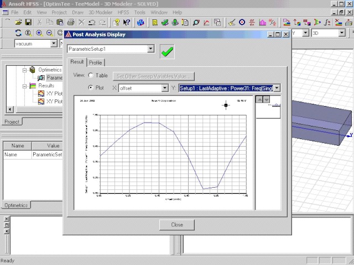Image resolution: width=354 pixels, height=265 pixels.
Task: Select the Plot view radio button
Action: point(91,87)
